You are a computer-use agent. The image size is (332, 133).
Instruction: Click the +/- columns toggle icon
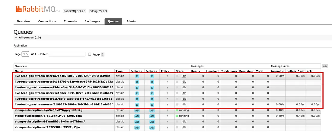coord(325,66)
